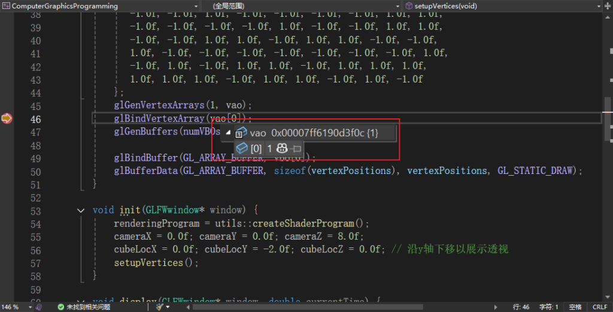The image size is (613, 312).
Task: Click the breakpoint arrow on line 46
Action: 7,119
